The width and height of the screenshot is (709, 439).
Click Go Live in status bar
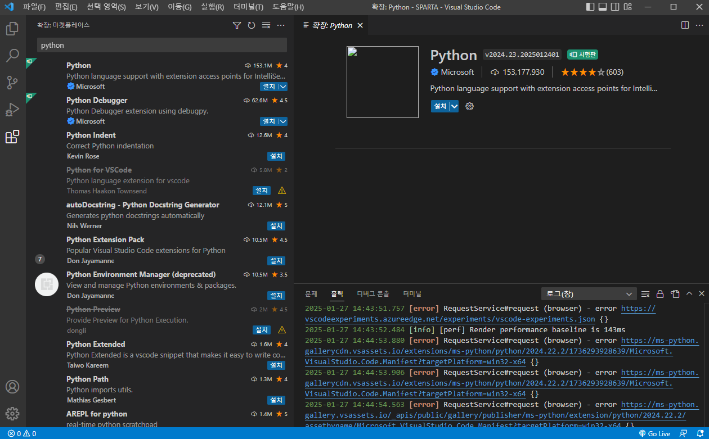tap(654, 433)
